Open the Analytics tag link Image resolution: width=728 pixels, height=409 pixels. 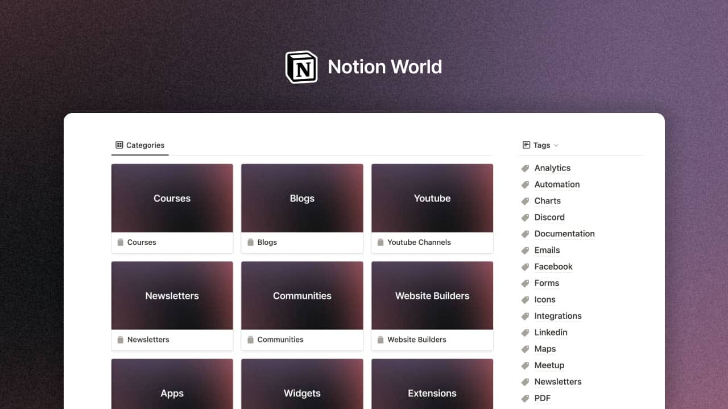tap(552, 168)
